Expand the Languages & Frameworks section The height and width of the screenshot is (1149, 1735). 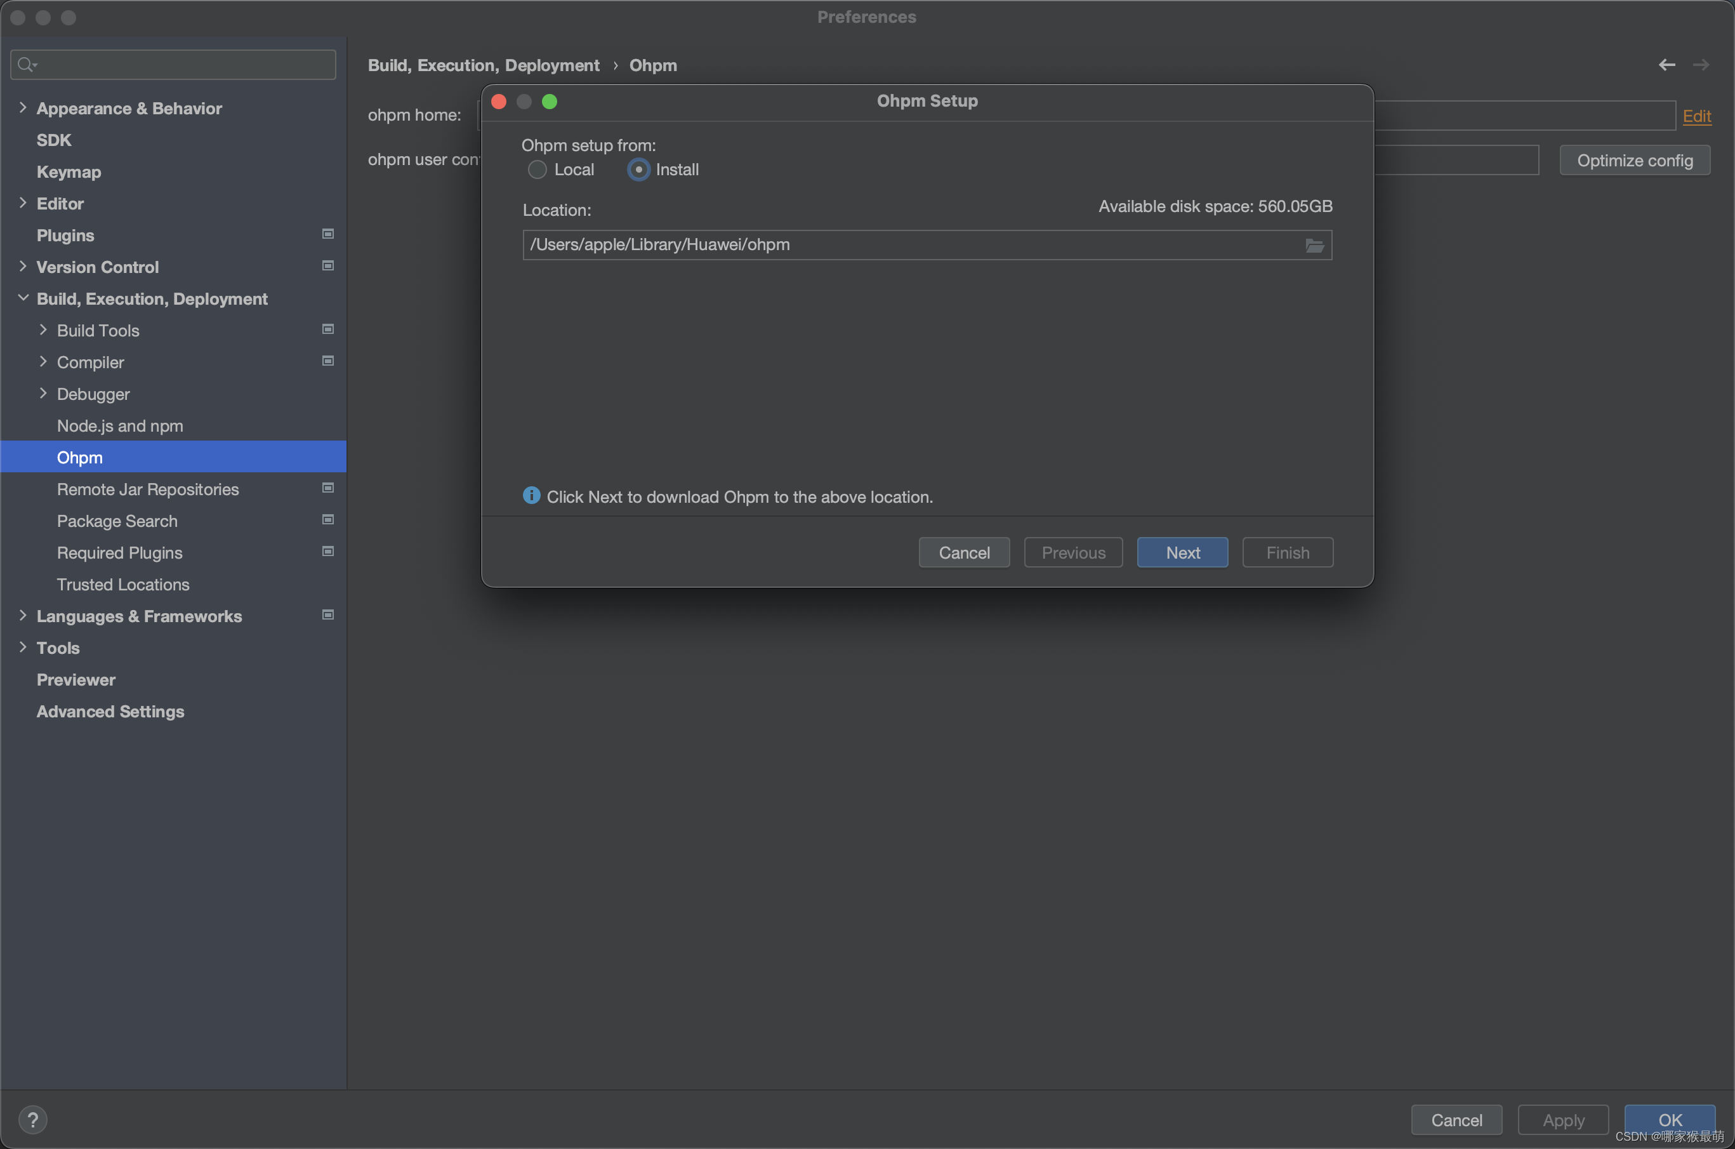[23, 616]
